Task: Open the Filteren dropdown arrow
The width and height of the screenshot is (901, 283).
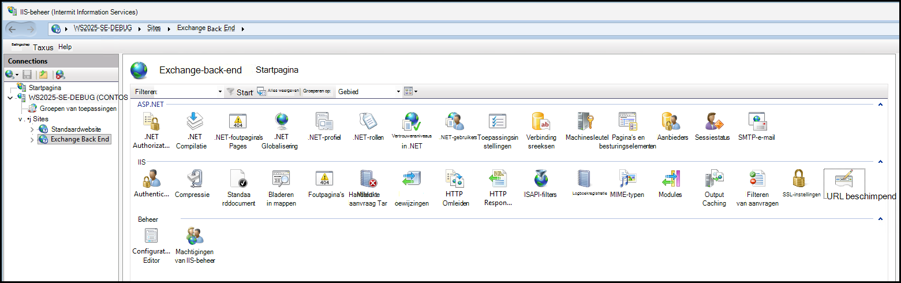Action: click(x=220, y=92)
